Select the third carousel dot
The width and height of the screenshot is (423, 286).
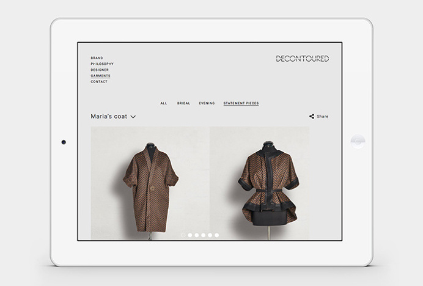point(197,235)
